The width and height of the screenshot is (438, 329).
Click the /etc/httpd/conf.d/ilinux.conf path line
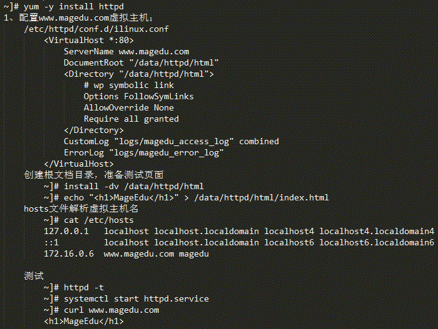click(96, 29)
